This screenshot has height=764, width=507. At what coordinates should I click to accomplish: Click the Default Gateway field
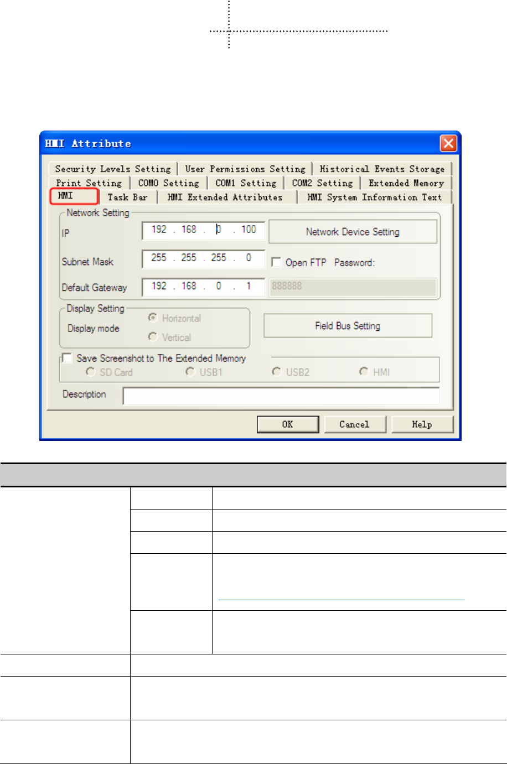click(x=203, y=287)
